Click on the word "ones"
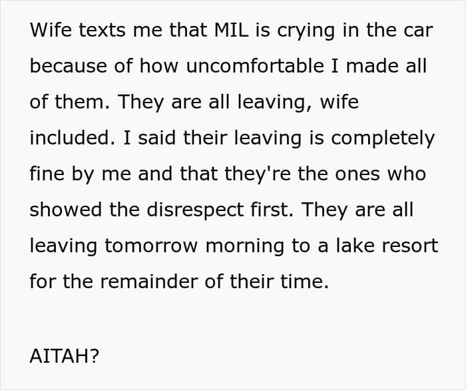This screenshot has height=390, width=466. tap(357, 174)
